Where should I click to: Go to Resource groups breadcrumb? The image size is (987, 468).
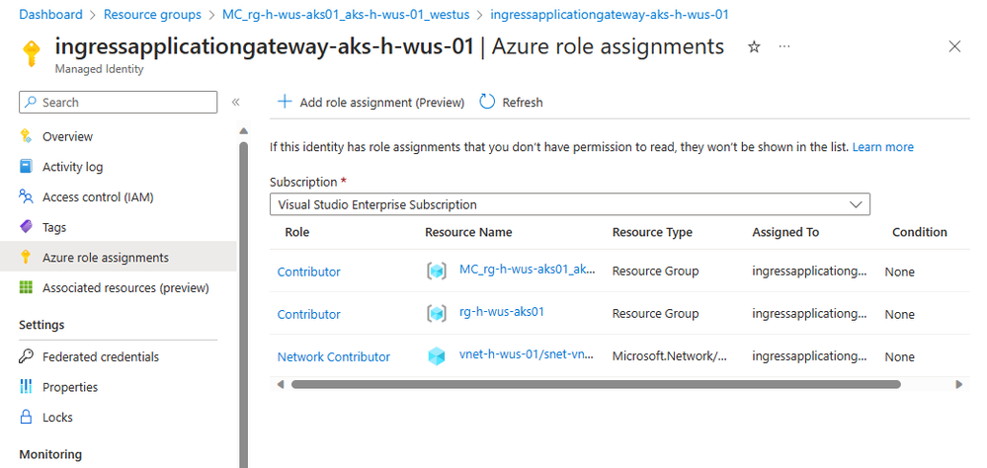coord(152,14)
